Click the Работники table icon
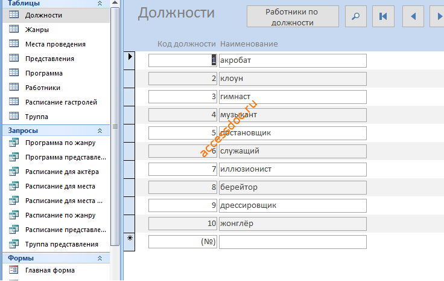Image resolution: width=444 pixels, height=281 pixels. click(14, 87)
